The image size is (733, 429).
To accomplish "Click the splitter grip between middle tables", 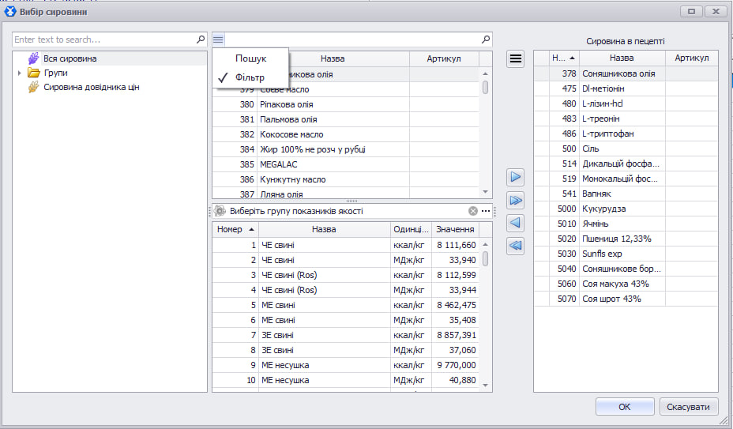I will [x=352, y=201].
